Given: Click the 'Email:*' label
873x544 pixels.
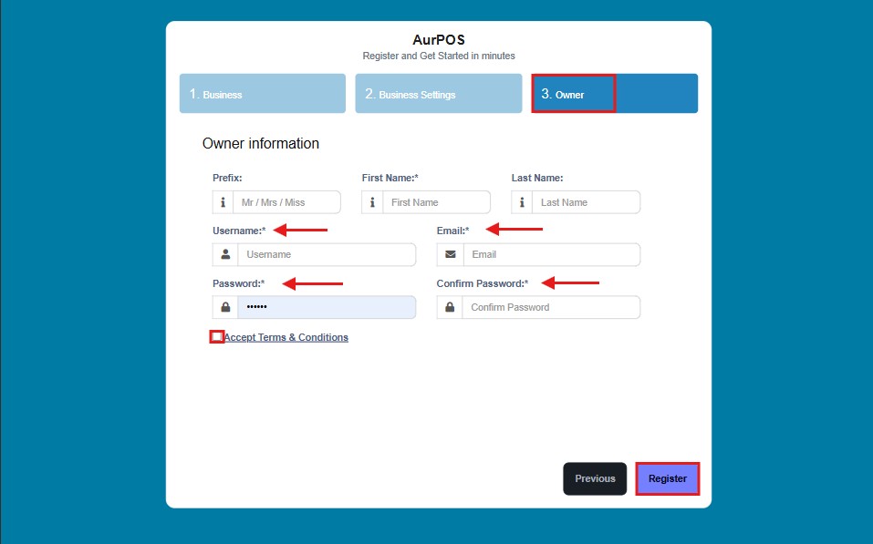Looking at the screenshot, I should [452, 231].
